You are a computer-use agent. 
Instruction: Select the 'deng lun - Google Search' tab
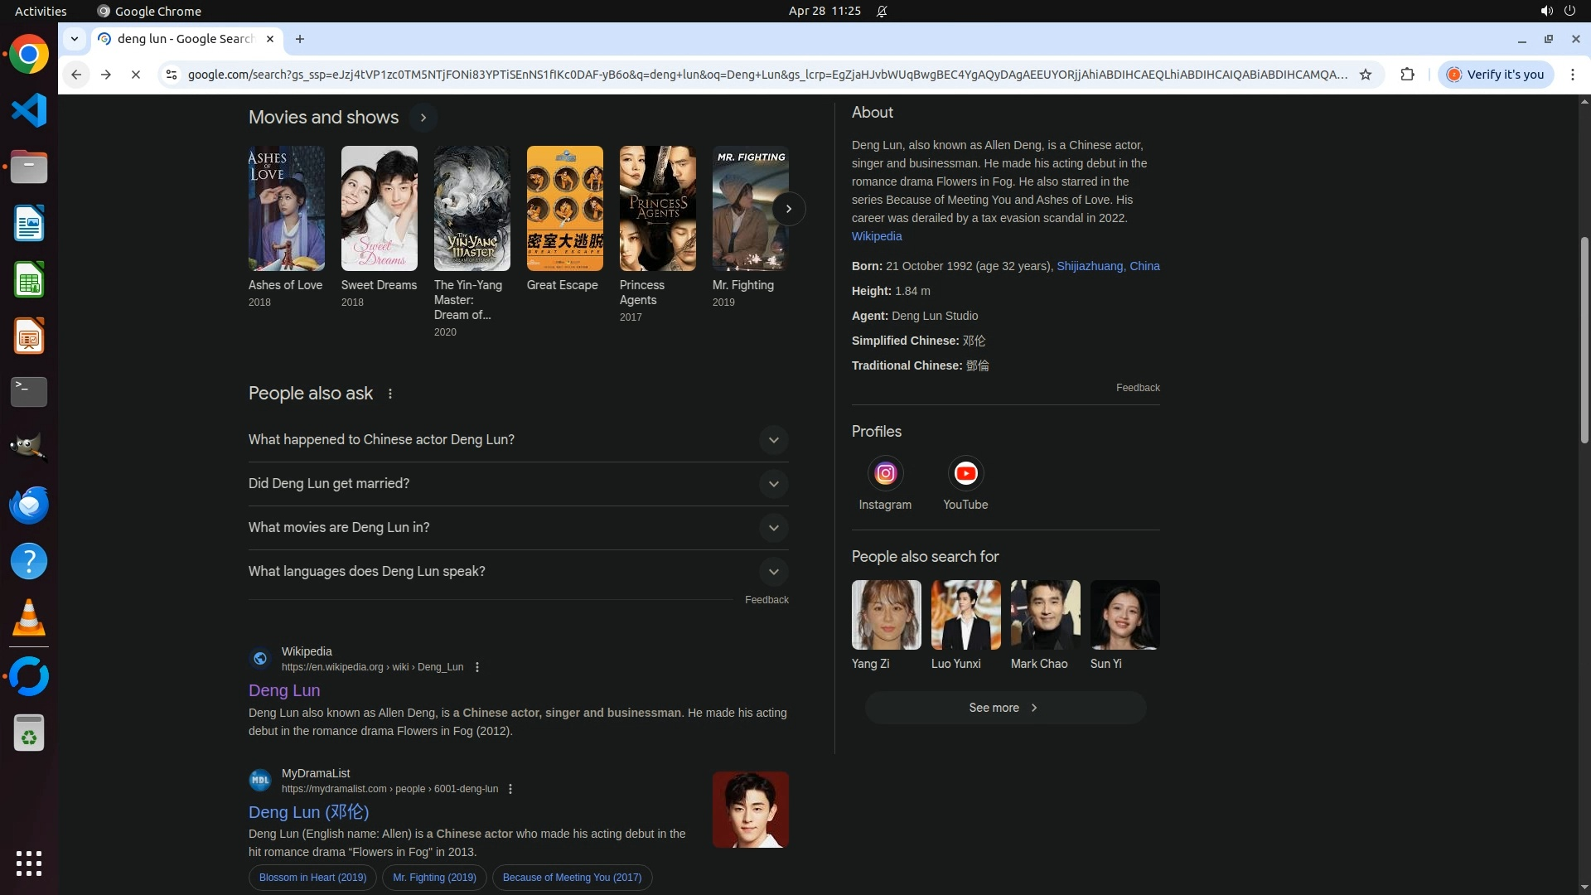[x=186, y=39]
